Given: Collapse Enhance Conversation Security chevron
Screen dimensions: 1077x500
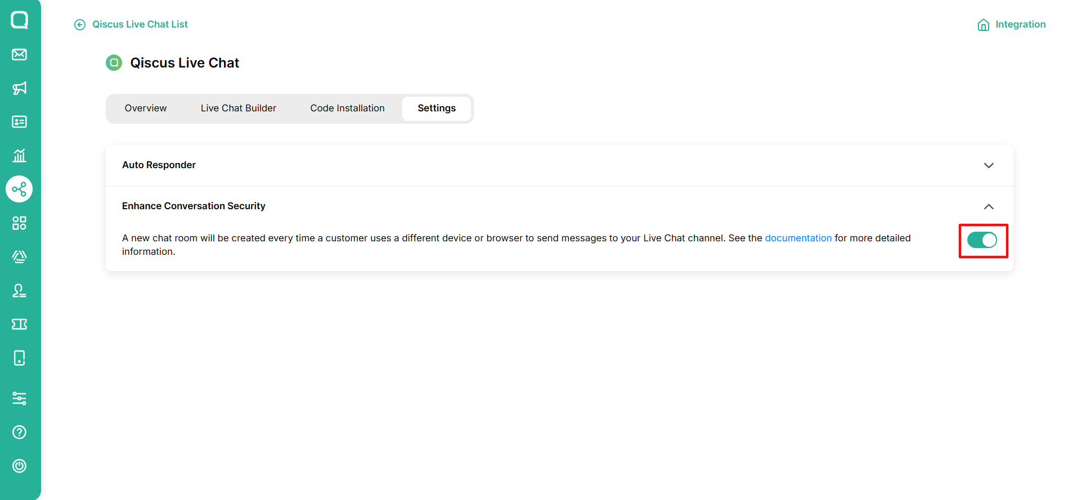Looking at the screenshot, I should [989, 206].
